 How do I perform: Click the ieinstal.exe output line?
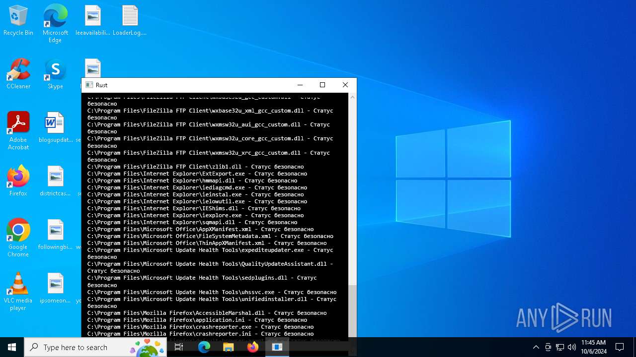click(195, 194)
